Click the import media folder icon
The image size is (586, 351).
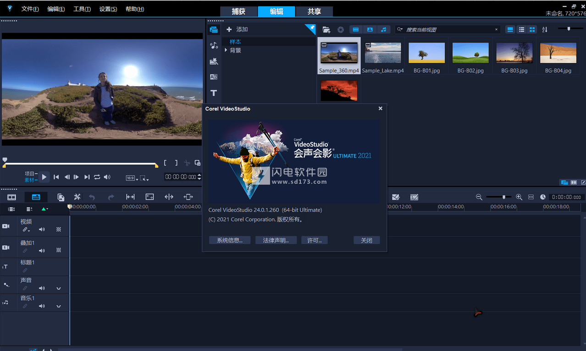coord(326,30)
